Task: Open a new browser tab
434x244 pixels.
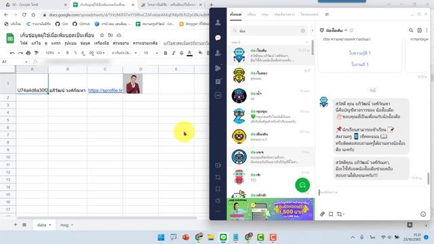Action: (x=211, y=5)
